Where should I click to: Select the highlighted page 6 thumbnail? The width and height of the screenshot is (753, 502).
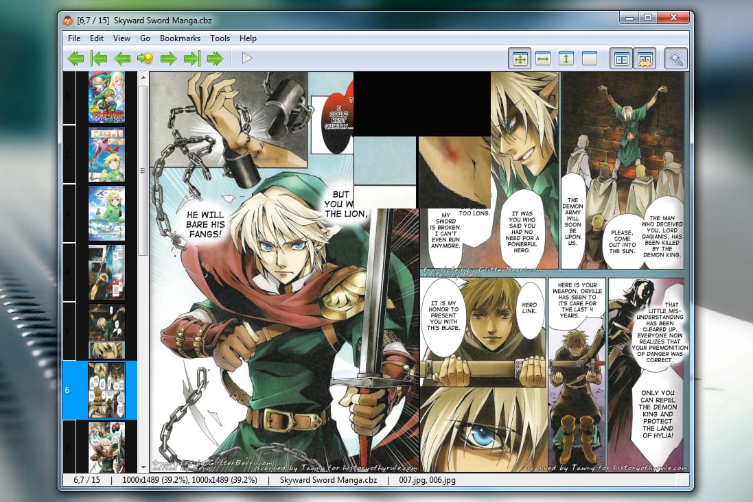(x=106, y=390)
